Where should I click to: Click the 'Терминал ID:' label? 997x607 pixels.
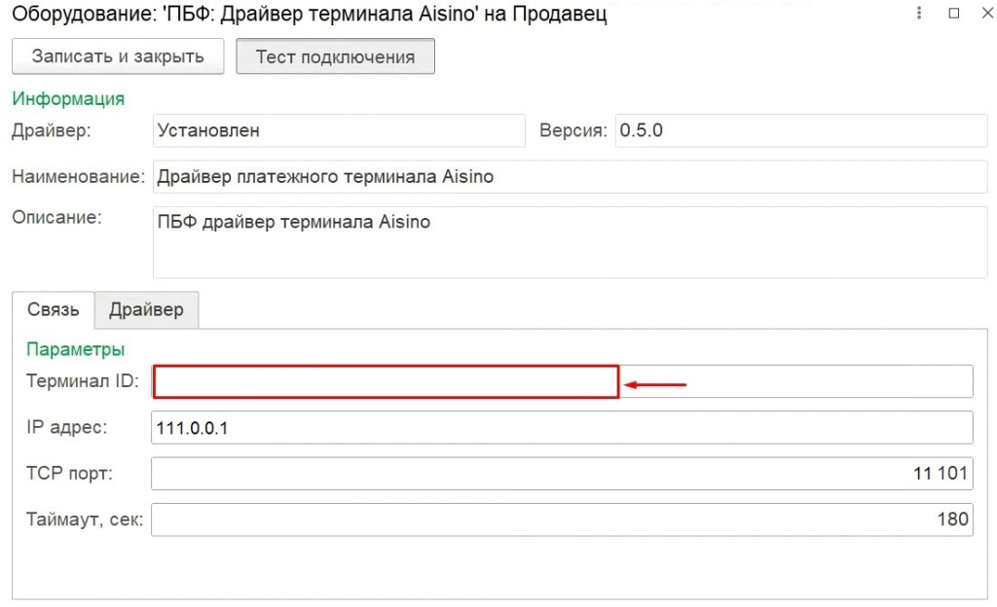click(x=83, y=381)
